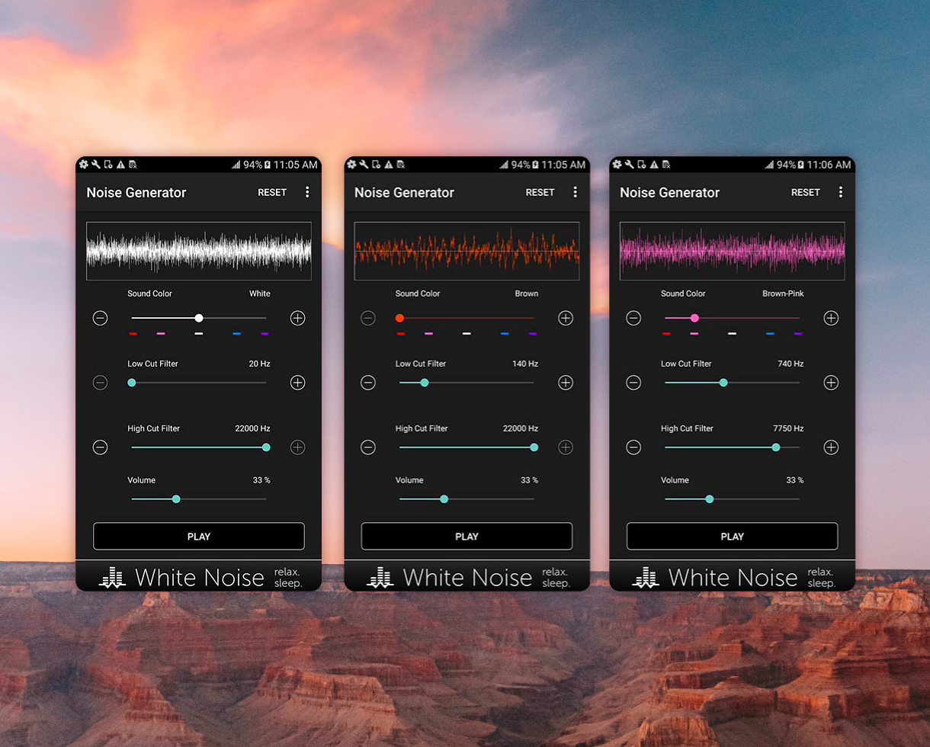Increase Sound Color on the white-waveform screen
The width and height of the screenshot is (930, 747).
point(298,318)
